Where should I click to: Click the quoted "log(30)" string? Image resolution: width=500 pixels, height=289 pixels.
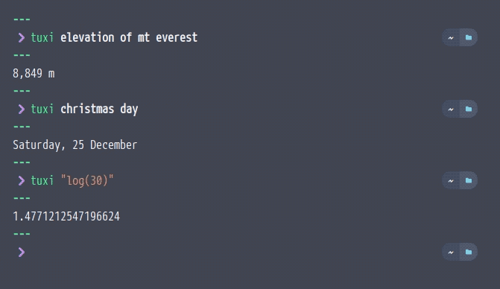[87, 181]
